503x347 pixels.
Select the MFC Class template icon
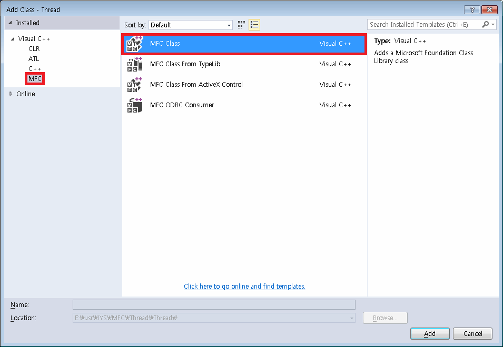click(x=135, y=44)
